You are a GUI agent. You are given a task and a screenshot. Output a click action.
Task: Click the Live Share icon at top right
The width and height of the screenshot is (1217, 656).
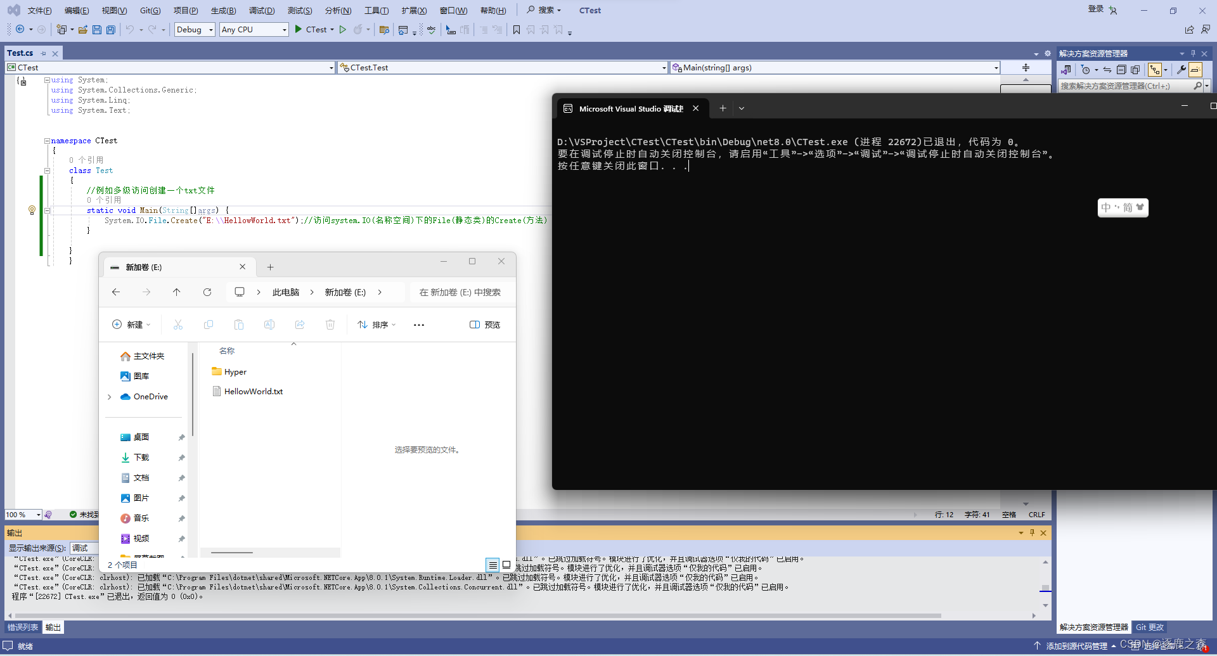(1189, 30)
